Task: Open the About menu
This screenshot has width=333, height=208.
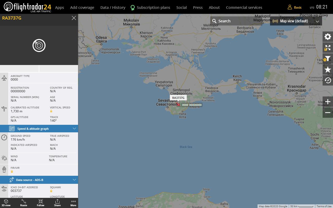Action: (x=214, y=7)
